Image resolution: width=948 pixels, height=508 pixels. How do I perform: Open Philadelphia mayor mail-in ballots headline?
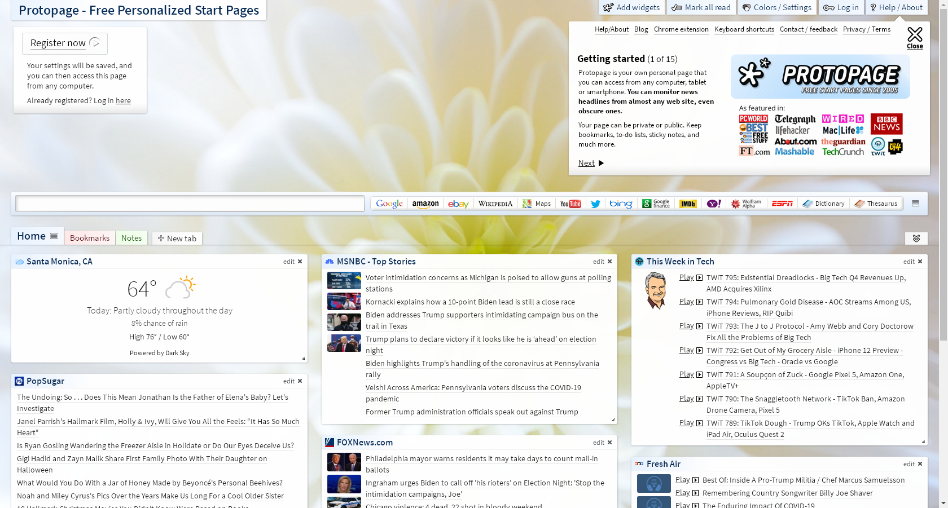481,465
